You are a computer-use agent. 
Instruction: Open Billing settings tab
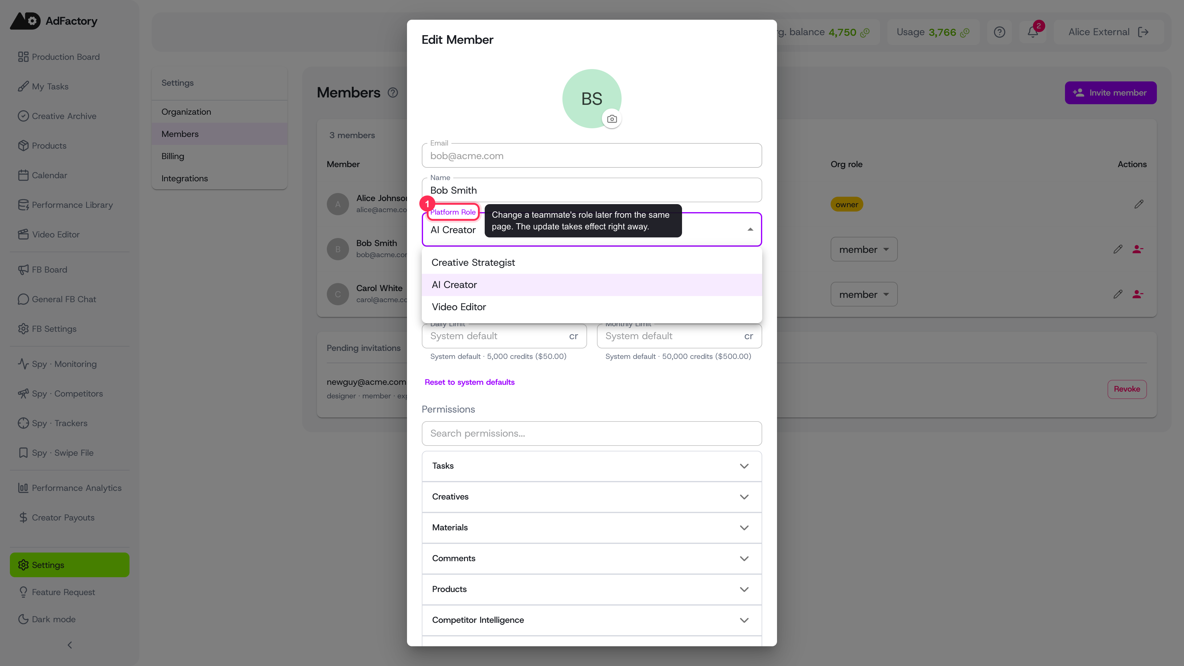[219, 156]
